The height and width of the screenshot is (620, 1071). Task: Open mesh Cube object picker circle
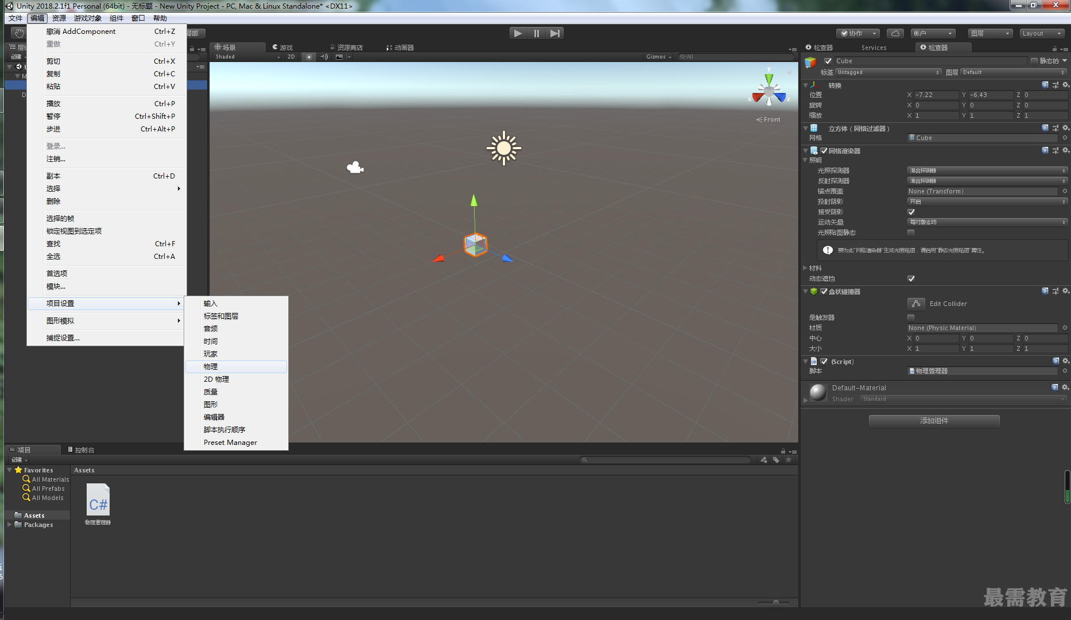pos(1065,138)
